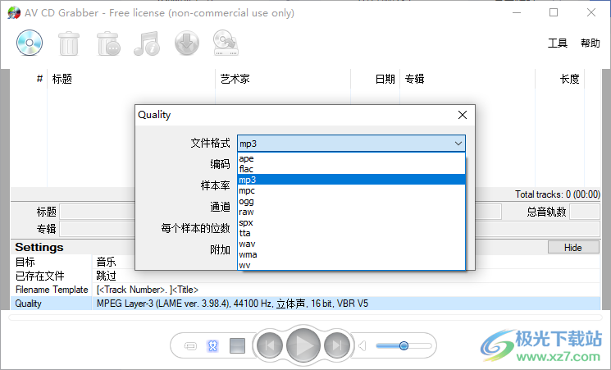
Task: Click the previous track button
Action: [x=270, y=346]
